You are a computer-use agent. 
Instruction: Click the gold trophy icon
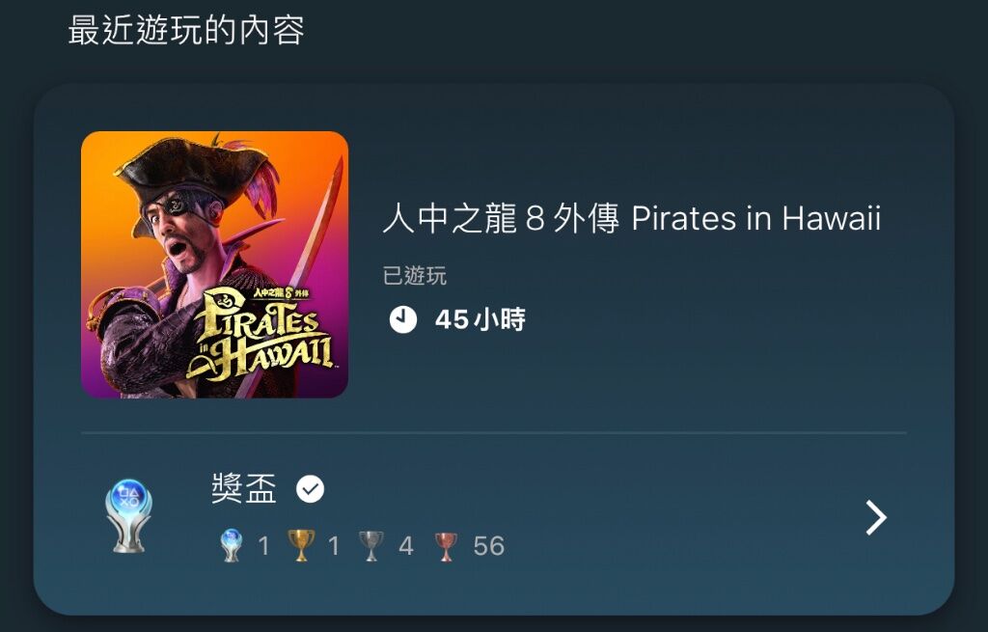[x=301, y=545]
